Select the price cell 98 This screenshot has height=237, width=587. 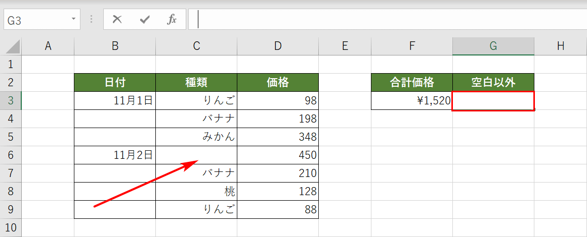[278, 101]
